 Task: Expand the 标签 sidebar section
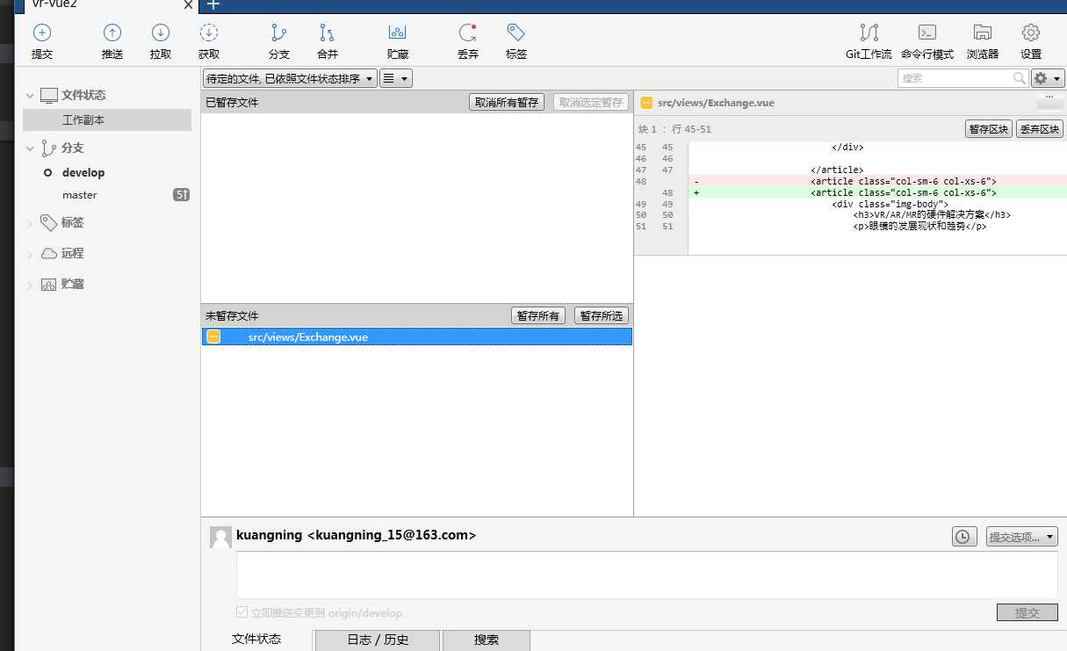[x=30, y=223]
